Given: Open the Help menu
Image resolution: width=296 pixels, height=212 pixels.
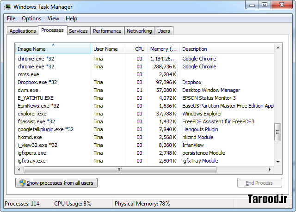Looking at the screenshot, I should pos(71,18).
